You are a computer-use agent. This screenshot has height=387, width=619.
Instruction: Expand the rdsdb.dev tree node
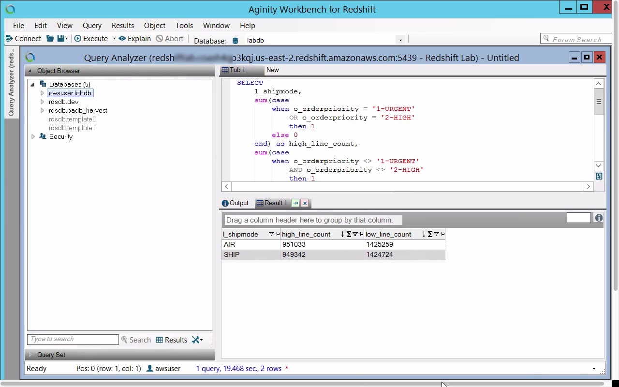point(43,102)
